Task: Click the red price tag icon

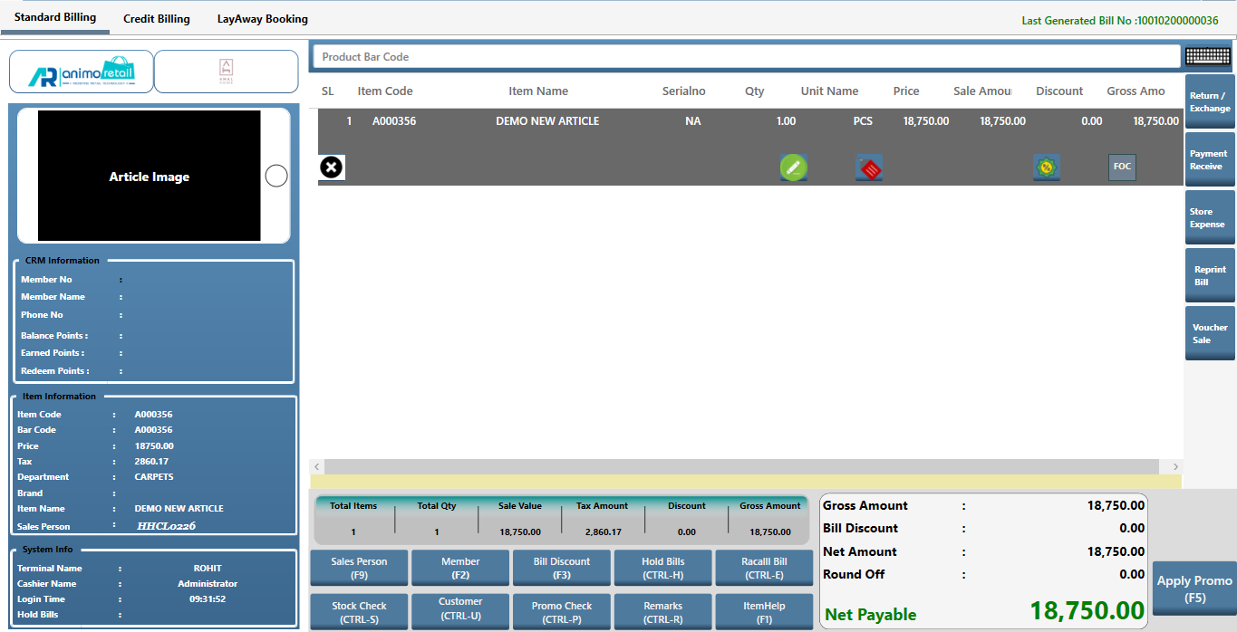Action: click(x=869, y=168)
